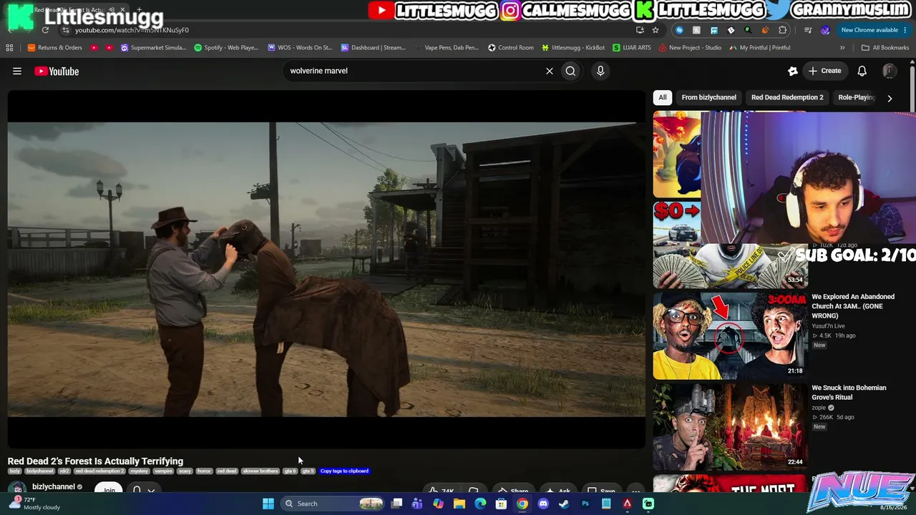The image size is (916, 515).
Task: Go to the YouTube home logo
Action: pyautogui.click(x=57, y=71)
